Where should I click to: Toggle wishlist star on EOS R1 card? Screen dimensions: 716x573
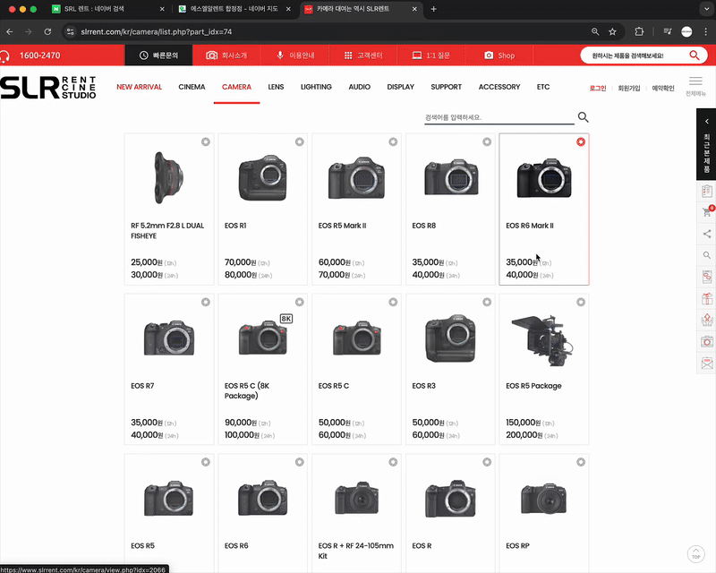pyautogui.click(x=299, y=141)
